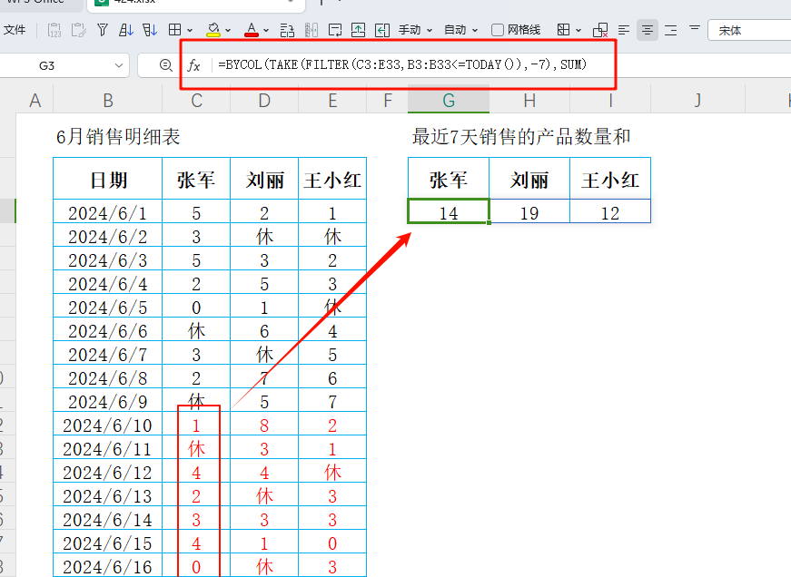The image size is (791, 577).
Task: Open the name box G3 dropdown arrow
Action: [119, 65]
